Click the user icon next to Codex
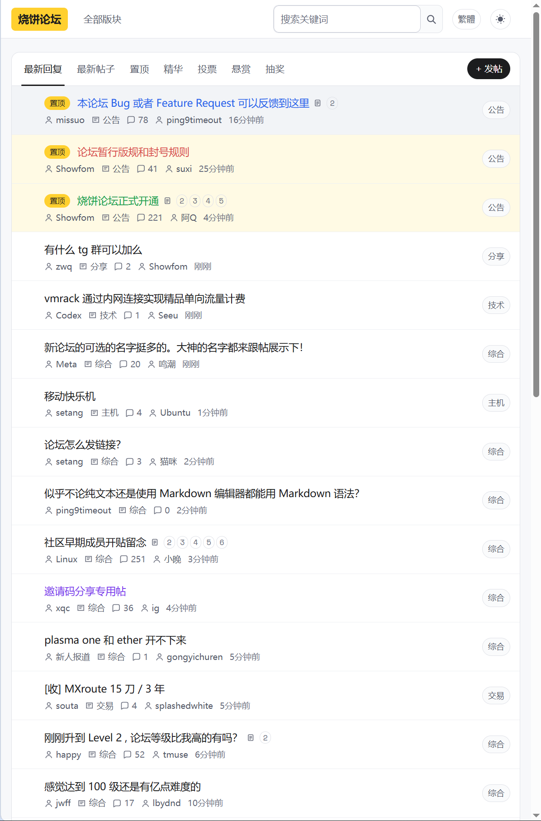541x821 pixels. pos(49,315)
